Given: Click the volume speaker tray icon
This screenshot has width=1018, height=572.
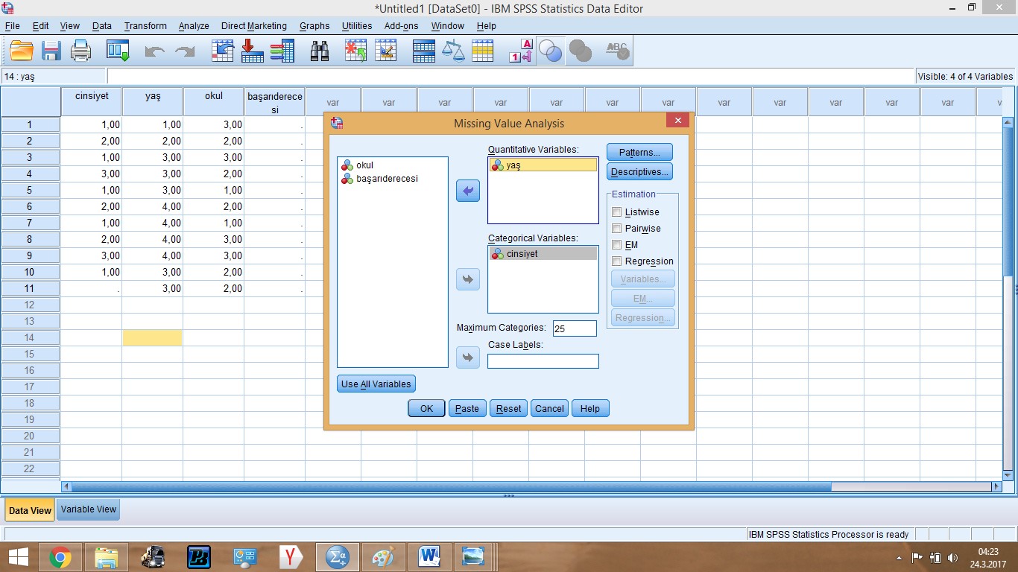Looking at the screenshot, I should [x=952, y=557].
